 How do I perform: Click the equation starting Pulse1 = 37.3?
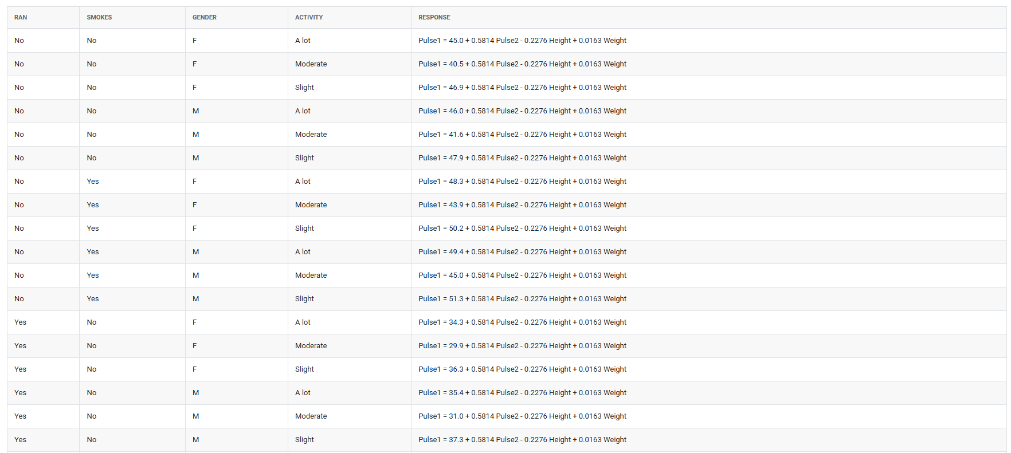(522, 440)
